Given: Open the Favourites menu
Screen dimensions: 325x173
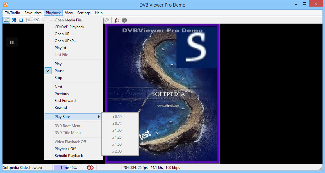Looking at the screenshot, I should [x=33, y=13].
